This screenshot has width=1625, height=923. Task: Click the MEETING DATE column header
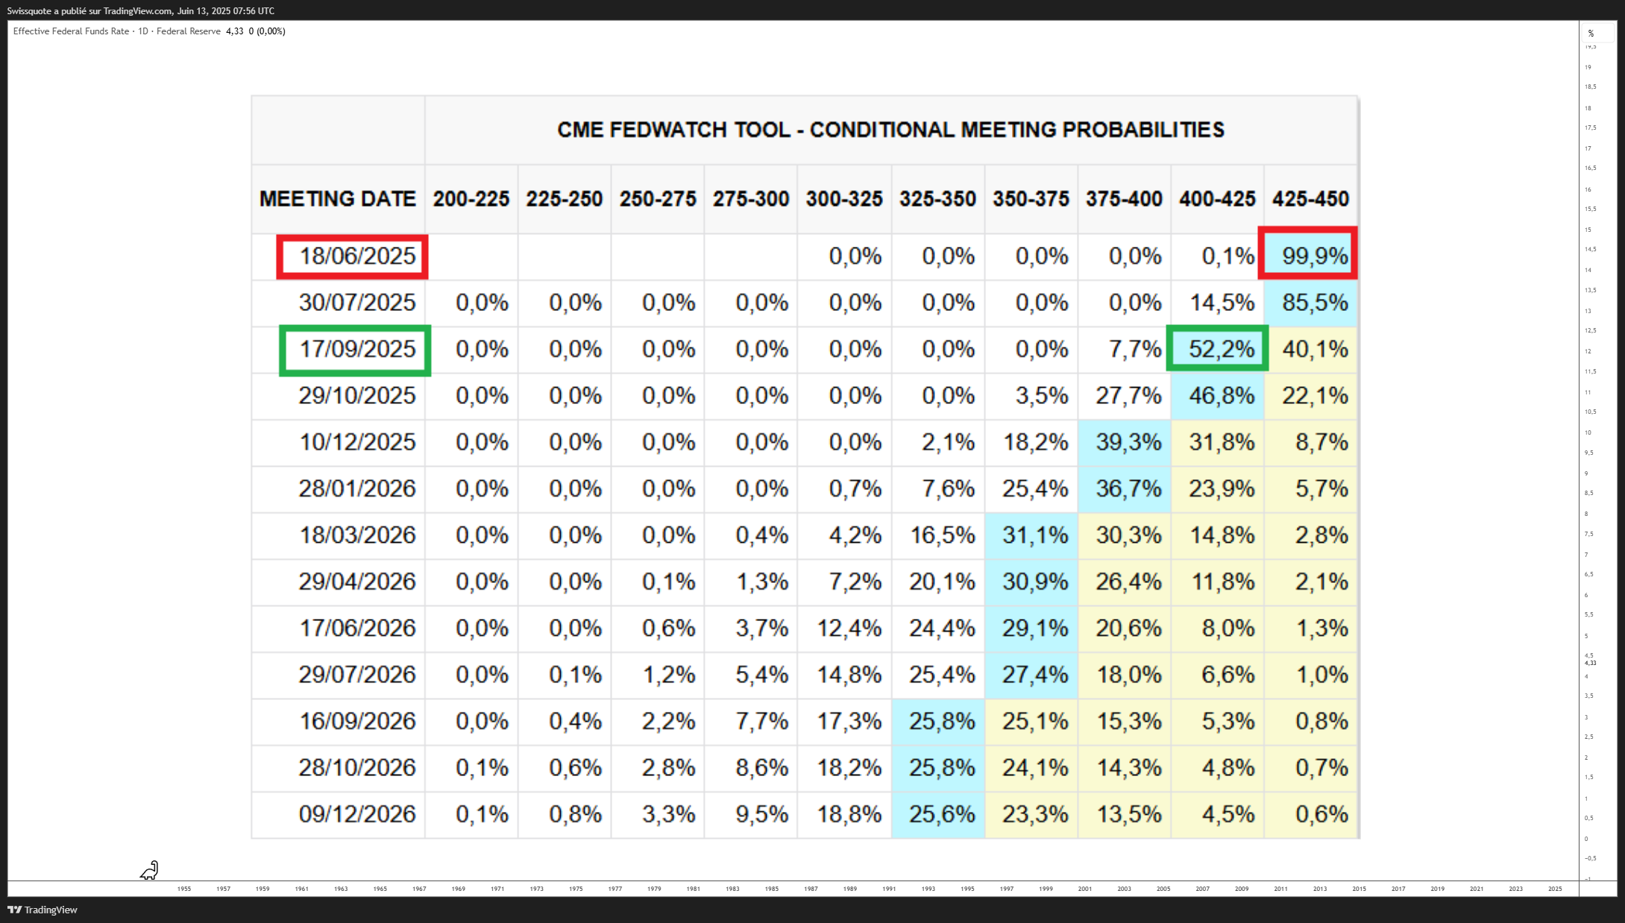[x=338, y=199]
